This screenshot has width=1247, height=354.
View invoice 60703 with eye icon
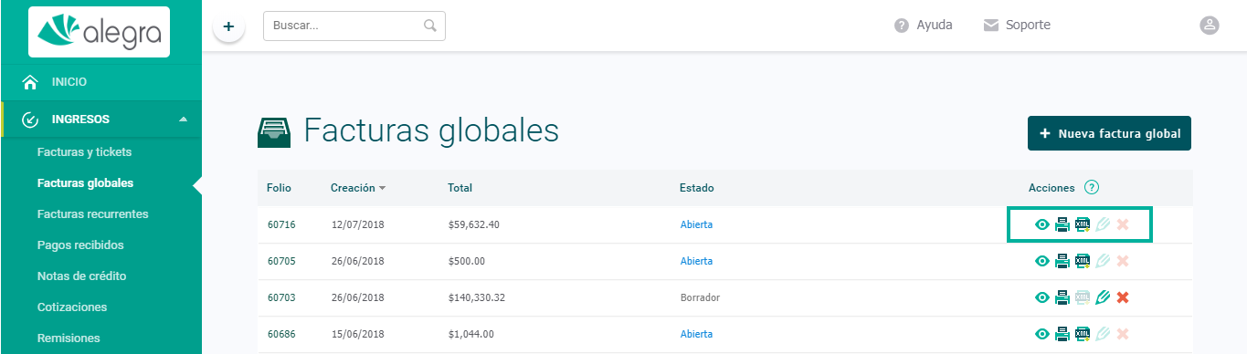coord(1042,297)
